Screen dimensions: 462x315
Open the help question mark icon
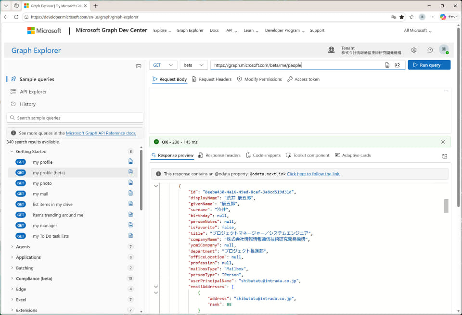point(430,50)
